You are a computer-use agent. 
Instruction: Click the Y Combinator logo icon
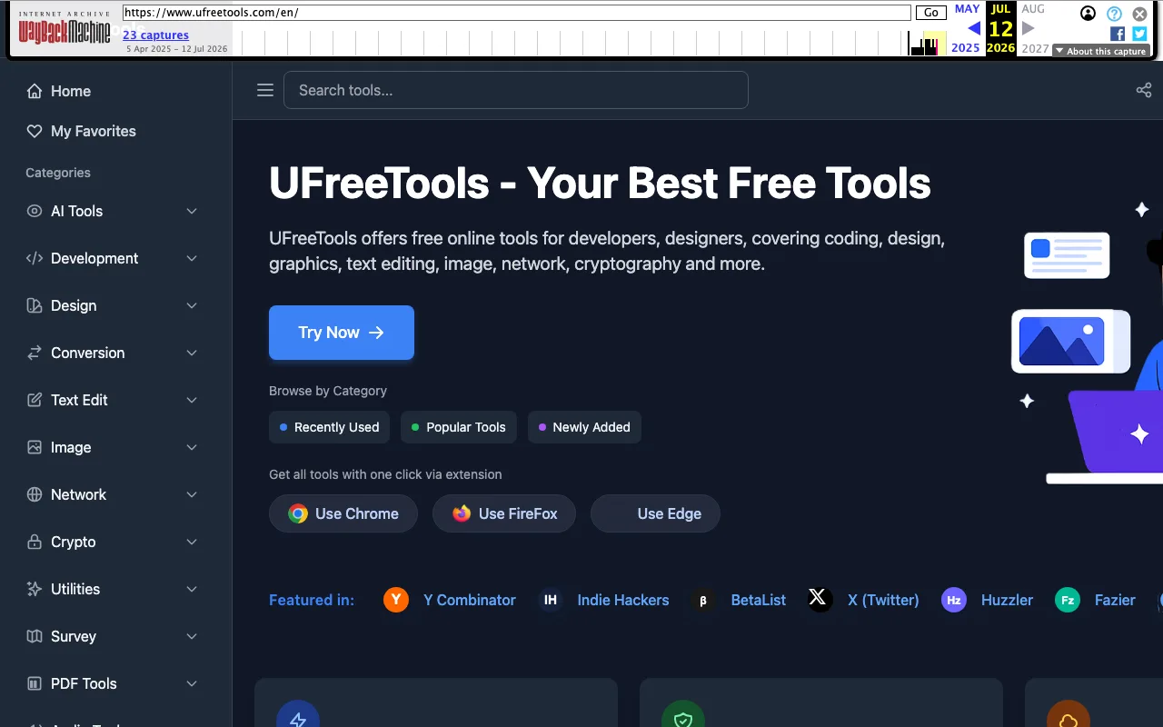pyautogui.click(x=396, y=600)
